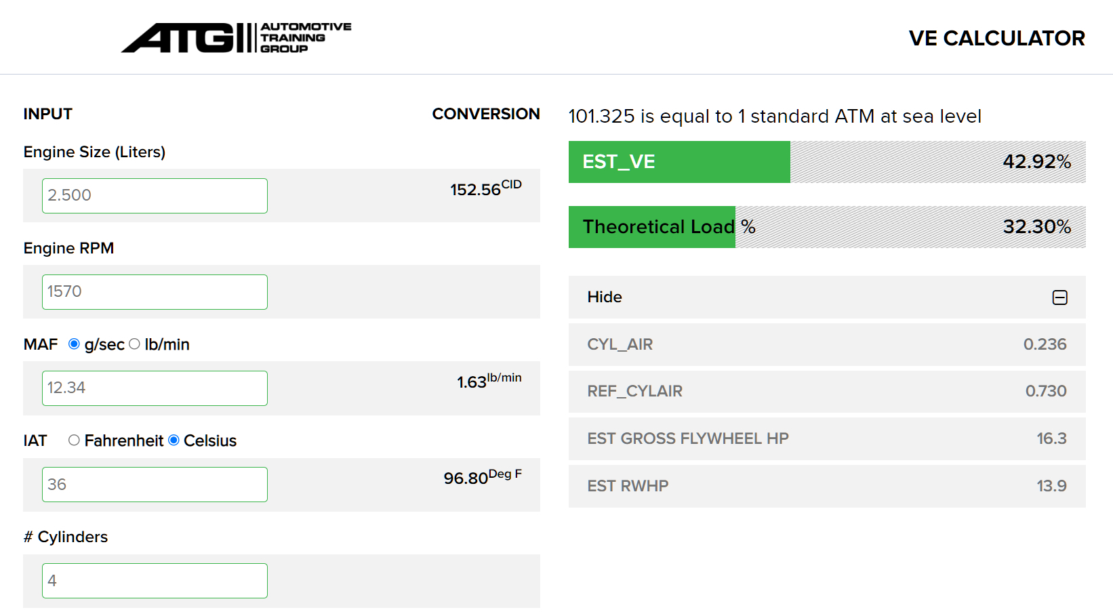1113x614 pixels.
Task: Choose Fahrenheit for IAT
Action: [75, 441]
